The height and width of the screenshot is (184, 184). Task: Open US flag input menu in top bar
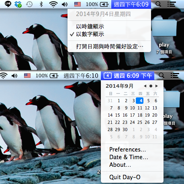pos(78,4)
